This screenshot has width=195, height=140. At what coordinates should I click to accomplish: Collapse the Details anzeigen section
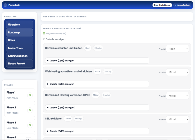tap(54, 39)
